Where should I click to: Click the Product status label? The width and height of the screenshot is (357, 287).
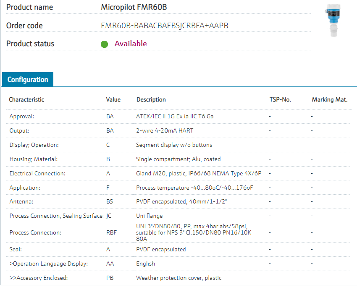pos(30,44)
